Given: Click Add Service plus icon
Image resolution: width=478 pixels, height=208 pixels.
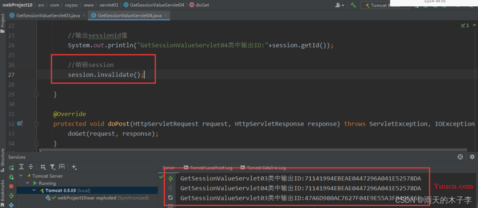Looking at the screenshot, I should coord(74,167).
